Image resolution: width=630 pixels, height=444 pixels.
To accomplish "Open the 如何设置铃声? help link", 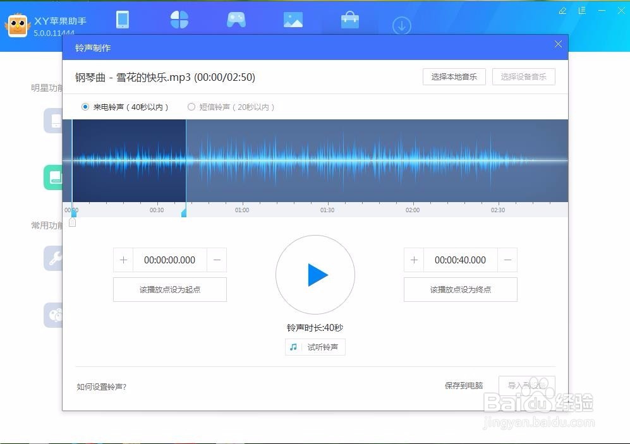I will (x=102, y=387).
